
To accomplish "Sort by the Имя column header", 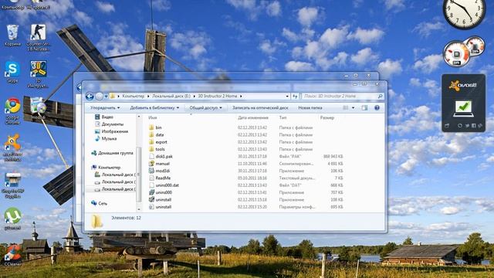I will [153, 117].
